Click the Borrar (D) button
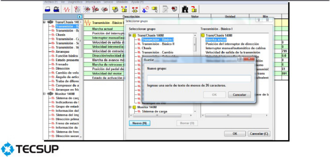Viewport: 330px width, 157px height. [x=187, y=123]
